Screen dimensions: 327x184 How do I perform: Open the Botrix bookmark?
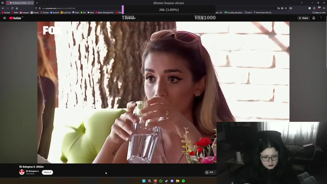point(91,13)
